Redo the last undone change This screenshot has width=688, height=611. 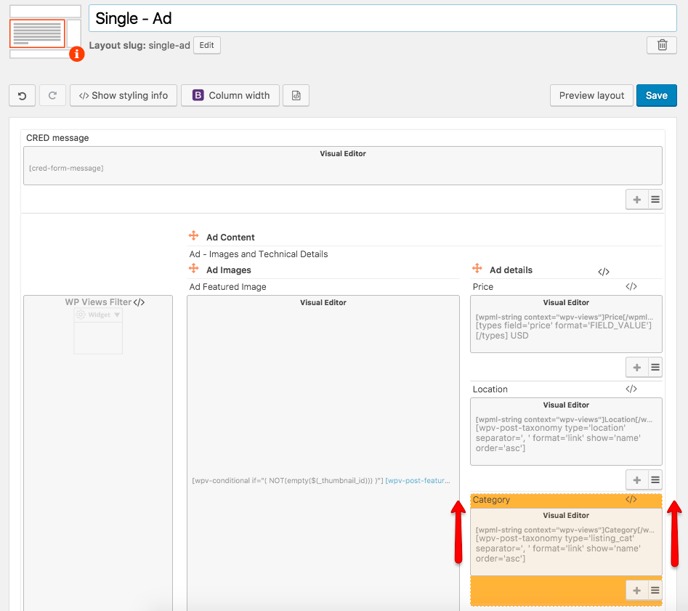[52, 95]
